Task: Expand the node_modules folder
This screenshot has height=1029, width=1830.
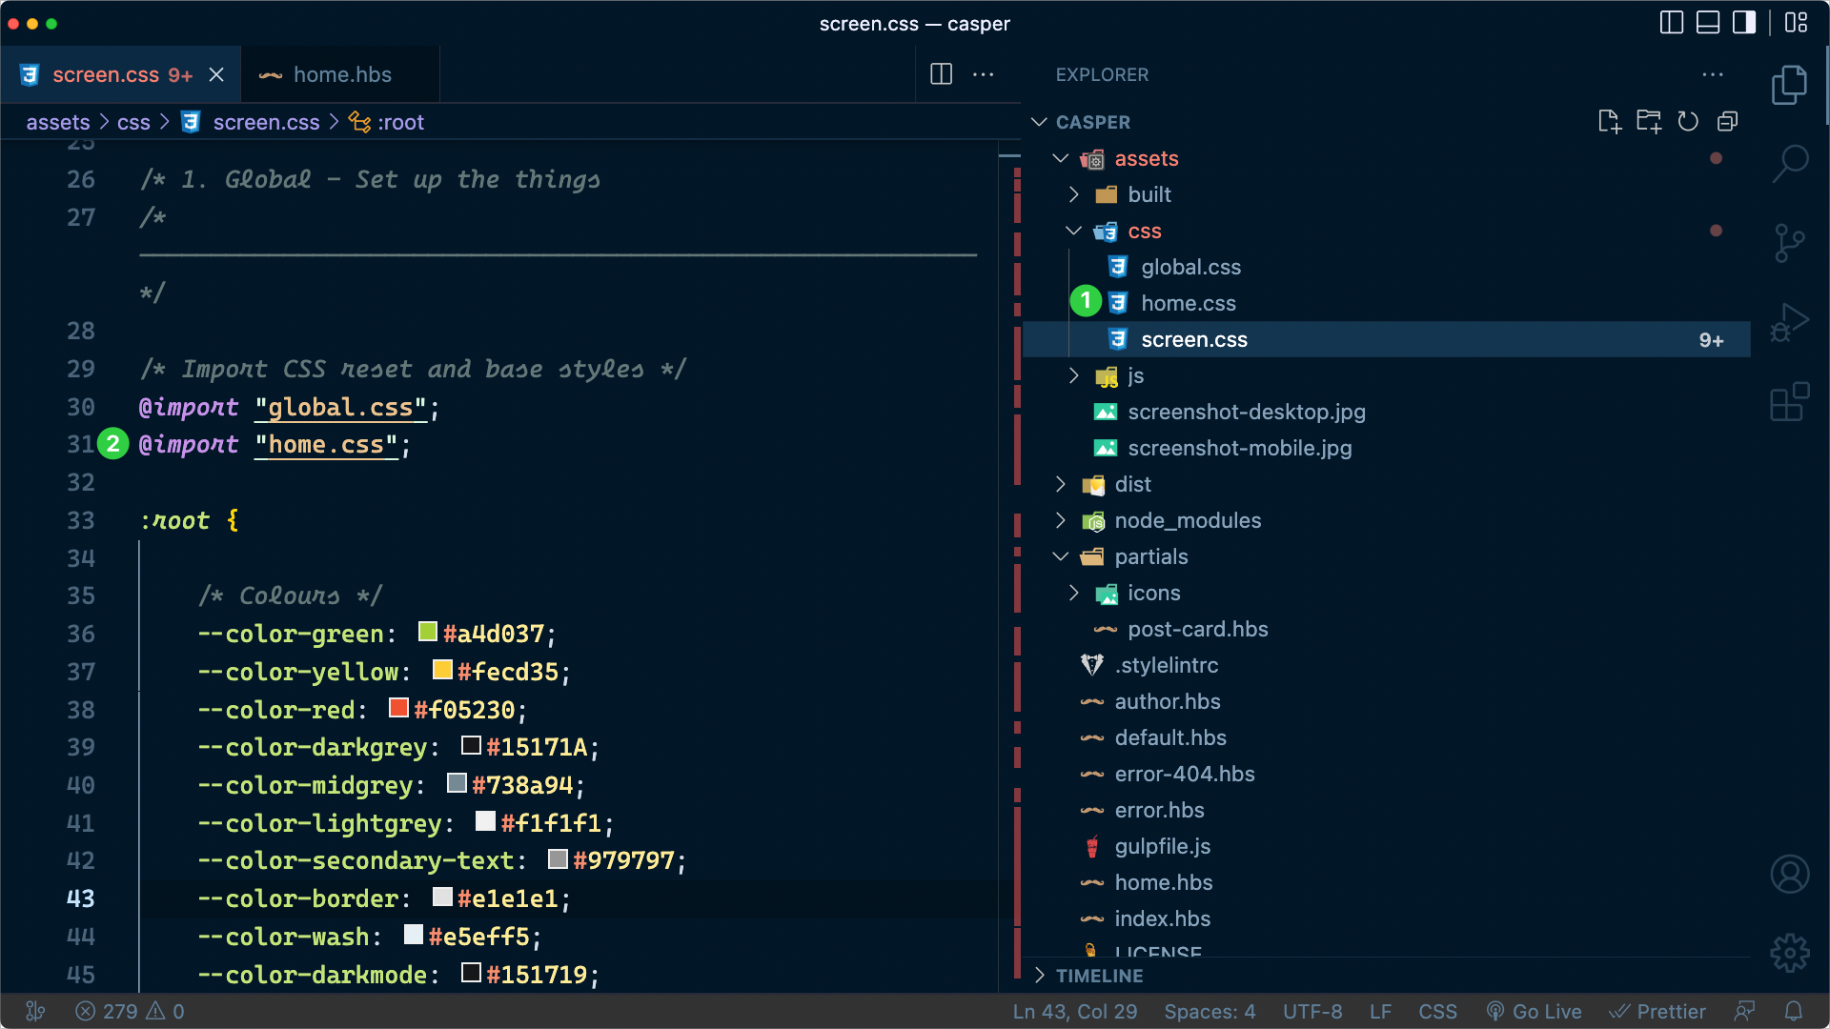Action: [x=1060, y=520]
